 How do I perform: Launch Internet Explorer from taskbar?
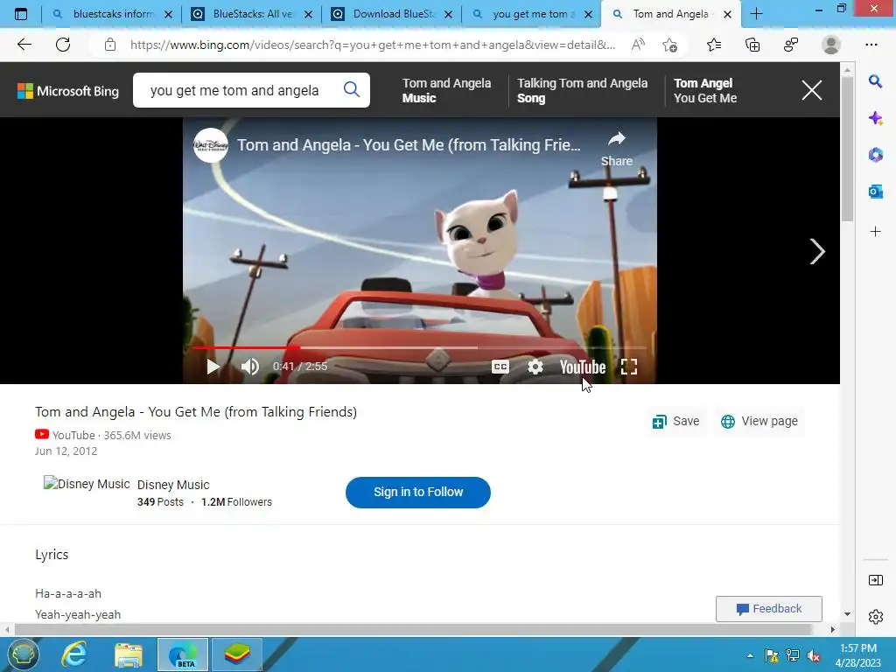tap(74, 654)
